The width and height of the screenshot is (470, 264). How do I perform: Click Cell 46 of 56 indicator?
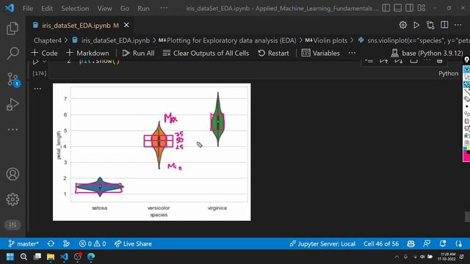pos(381,243)
